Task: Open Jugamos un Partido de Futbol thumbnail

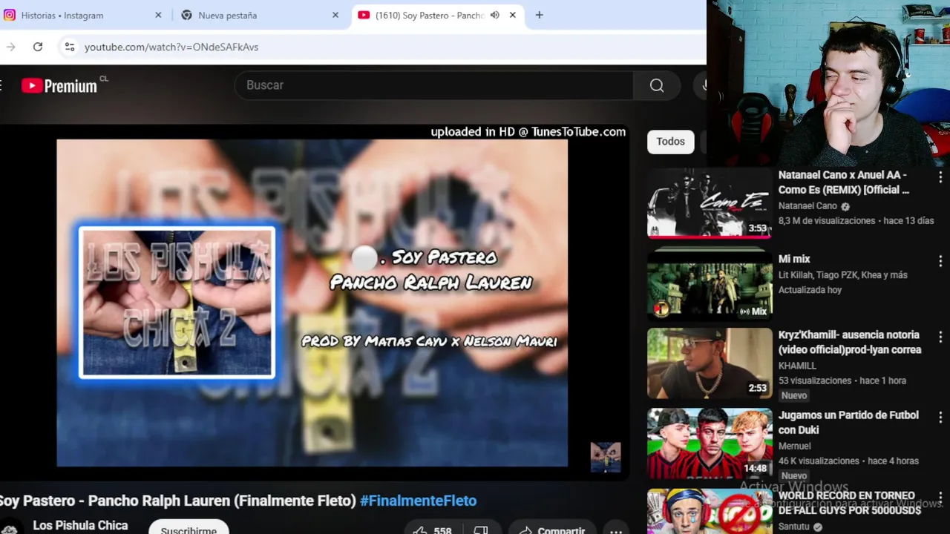Action: pyautogui.click(x=710, y=444)
